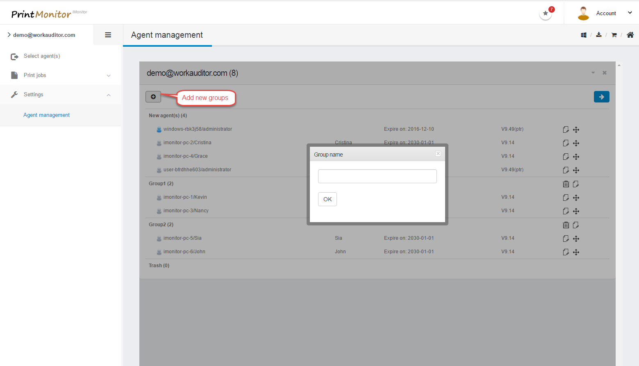Collapse the demo@workauditor.com panel with caret

coord(593,73)
